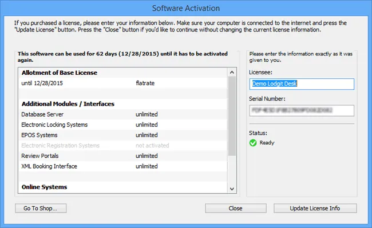
Task: Click the 'Additional Modules / Interfaces' heading
Action: pos(68,104)
